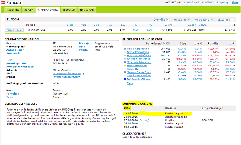Click the 24.06.2016 Generalforsamling date
Screen dimensions: 241x145
(131, 117)
